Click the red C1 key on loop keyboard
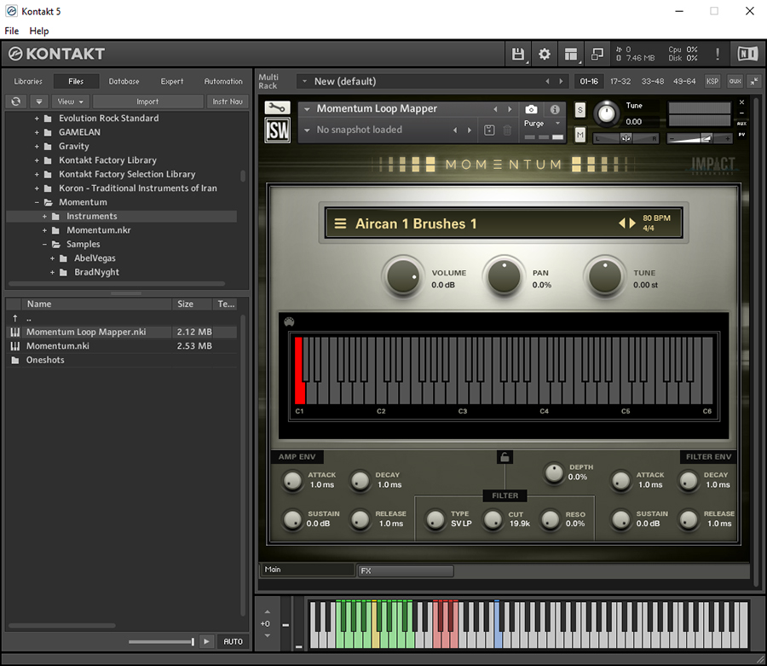Image resolution: width=767 pixels, height=666 pixels. pyautogui.click(x=300, y=370)
